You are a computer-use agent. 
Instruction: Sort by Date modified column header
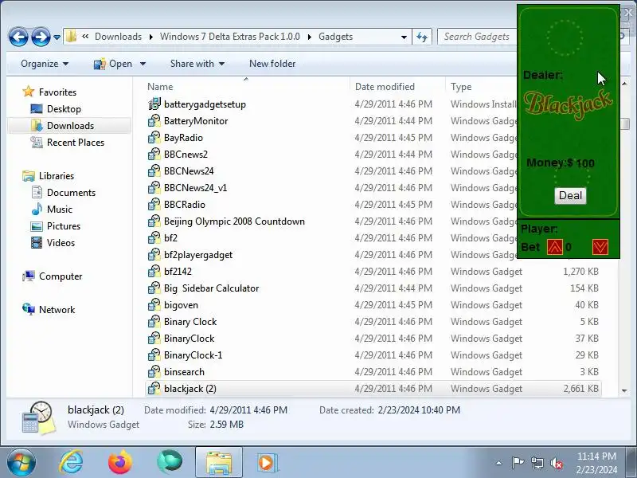tap(385, 87)
